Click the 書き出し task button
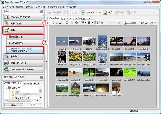The height and width of the screenshot is (114, 161). (23, 56)
